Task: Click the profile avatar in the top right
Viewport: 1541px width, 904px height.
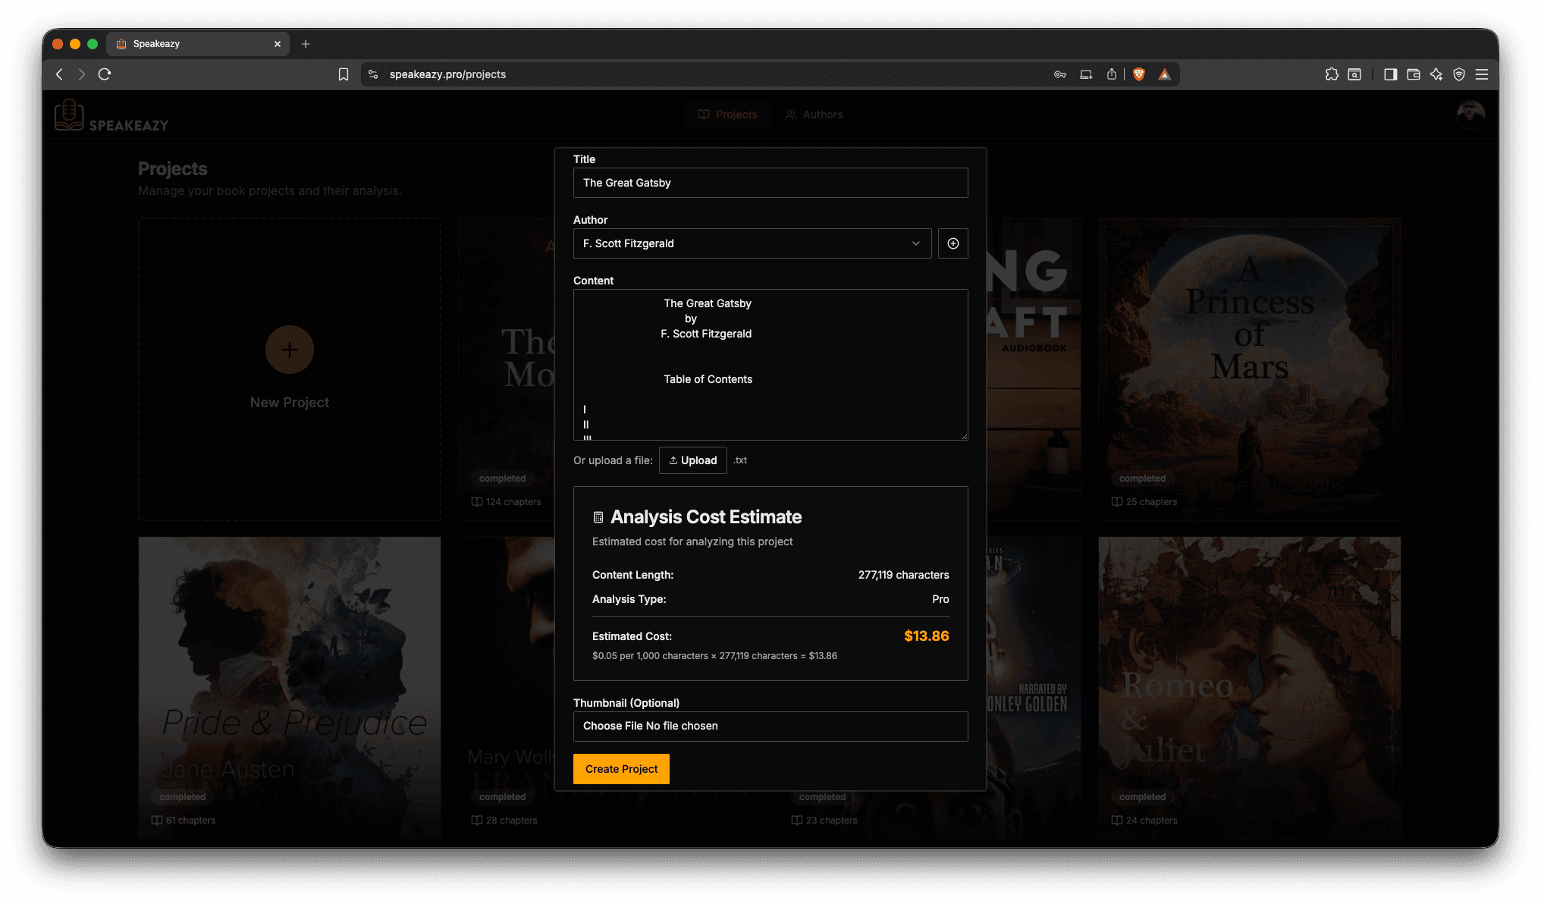Action: (1470, 115)
